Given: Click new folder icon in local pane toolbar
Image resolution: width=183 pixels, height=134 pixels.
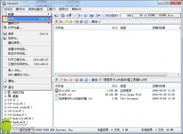Looking at the screenshot, I should point(61,80).
